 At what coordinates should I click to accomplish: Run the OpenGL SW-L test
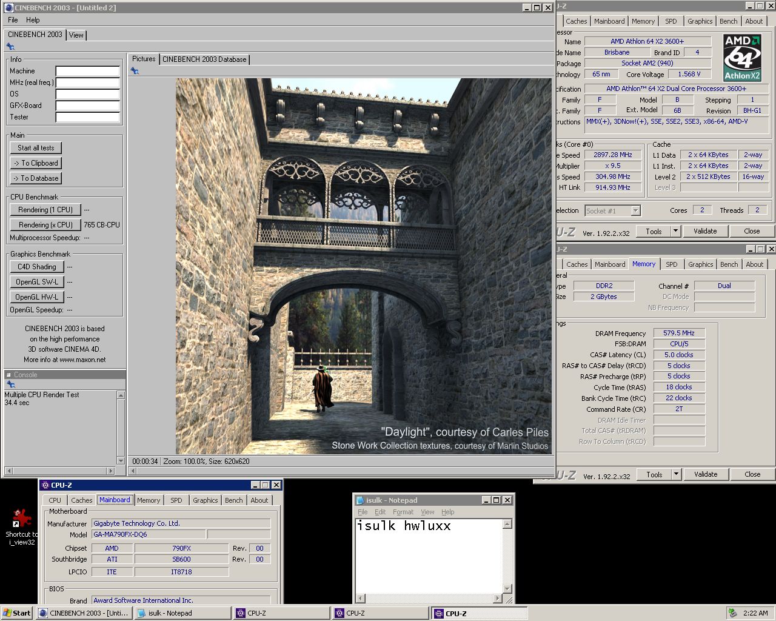(37, 282)
